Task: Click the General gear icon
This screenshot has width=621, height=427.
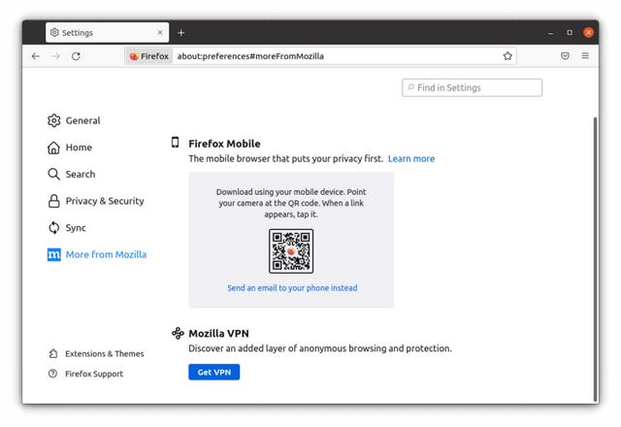Action: pos(54,120)
